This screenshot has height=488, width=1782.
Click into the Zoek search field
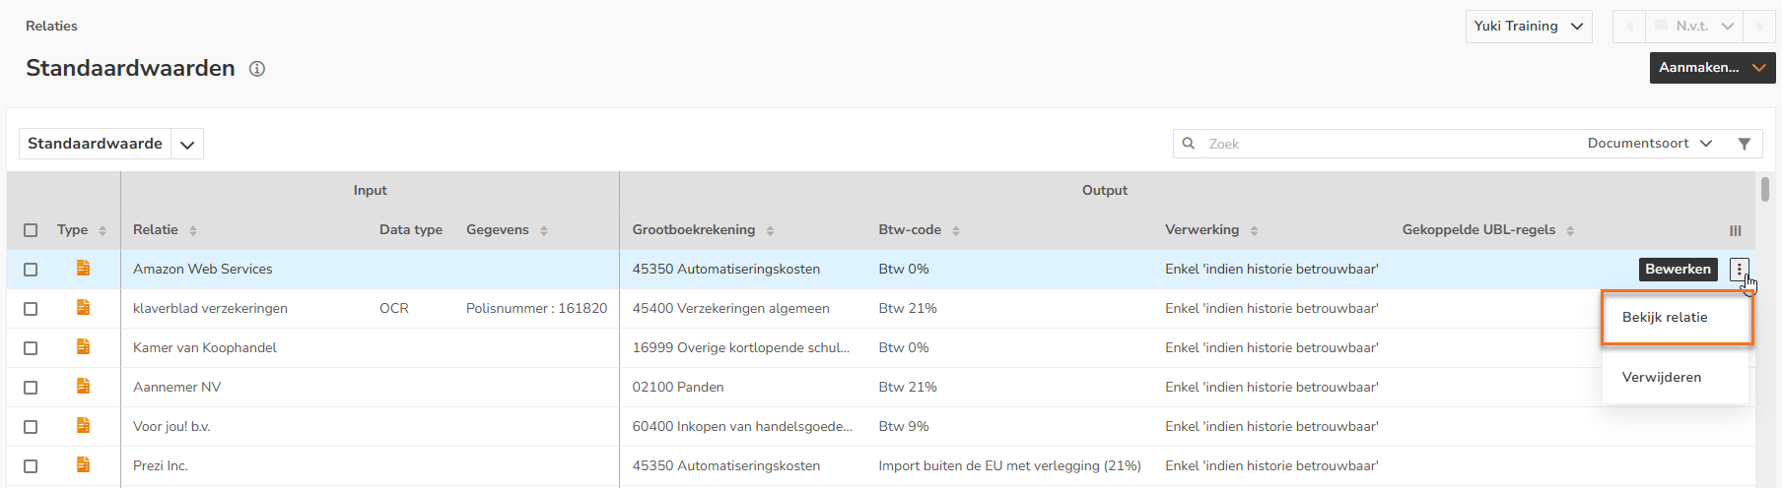click(x=1380, y=144)
